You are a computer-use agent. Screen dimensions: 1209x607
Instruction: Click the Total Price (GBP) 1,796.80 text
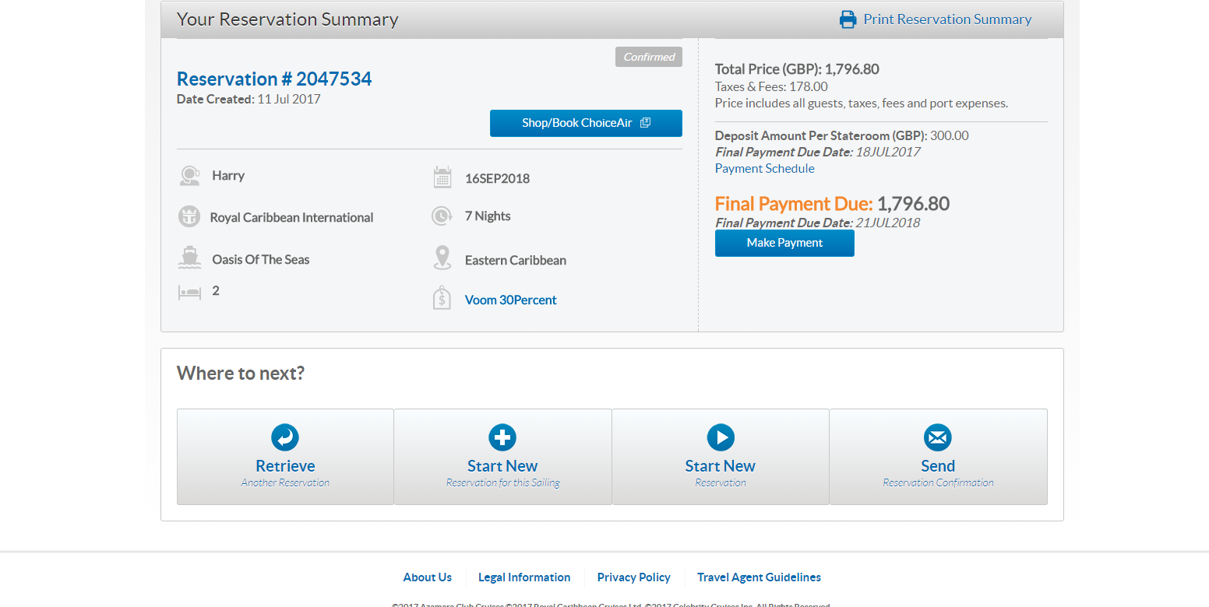click(797, 69)
